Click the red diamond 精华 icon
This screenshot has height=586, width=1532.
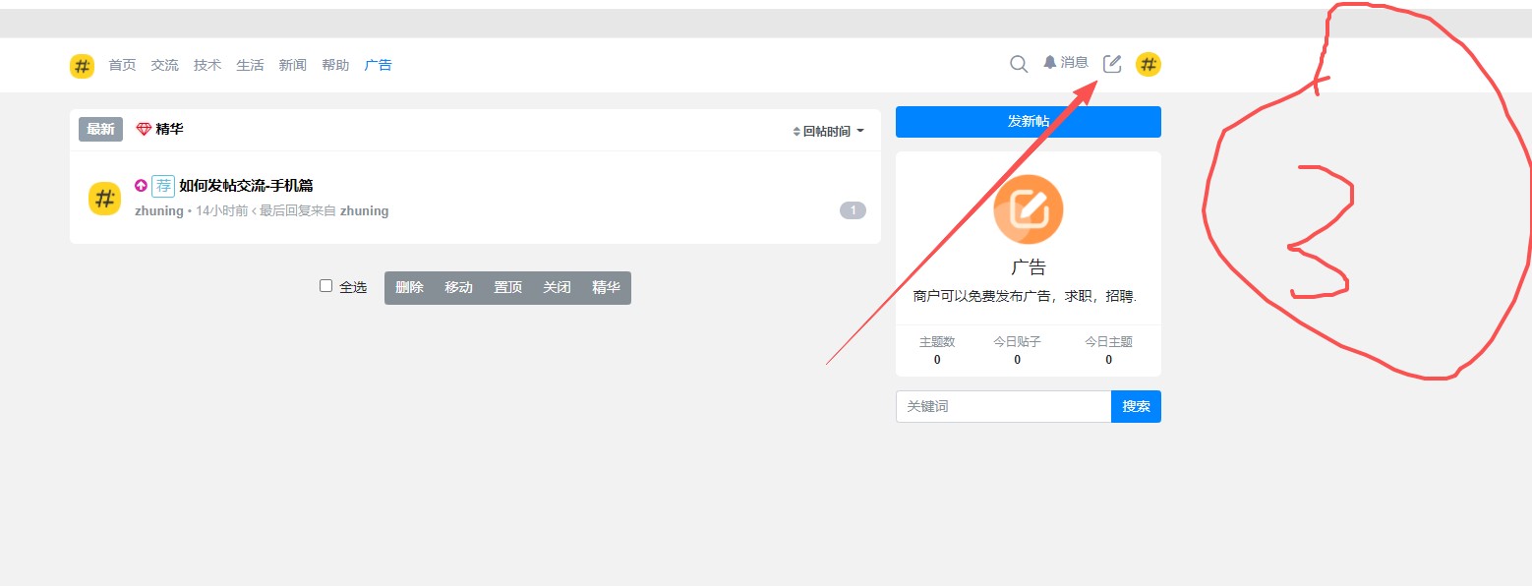(x=145, y=130)
